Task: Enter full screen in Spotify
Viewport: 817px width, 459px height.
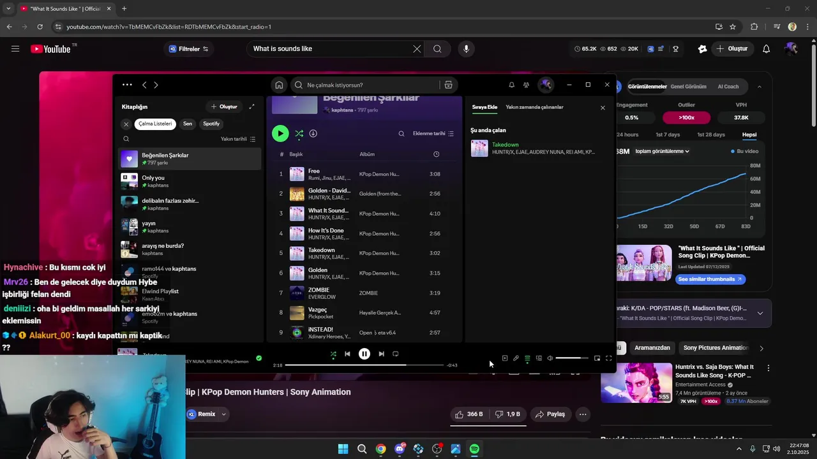Action: coord(608,358)
